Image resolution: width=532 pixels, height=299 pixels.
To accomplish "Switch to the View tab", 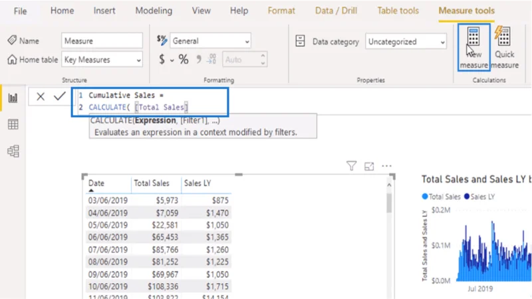I will 201,11.
